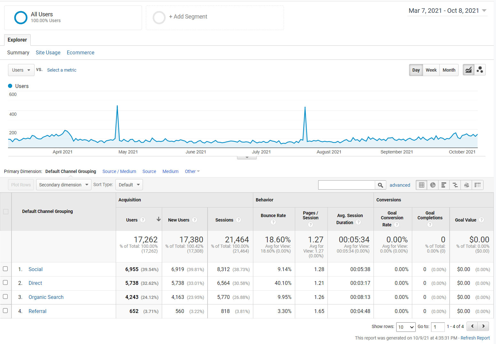The width and height of the screenshot is (496, 344).
Task: Select the performance bar view icon
Action: pyautogui.click(x=444, y=185)
